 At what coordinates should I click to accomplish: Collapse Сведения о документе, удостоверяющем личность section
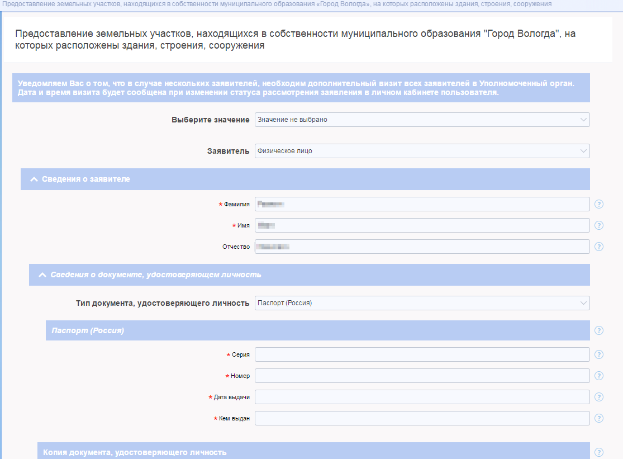pos(42,275)
